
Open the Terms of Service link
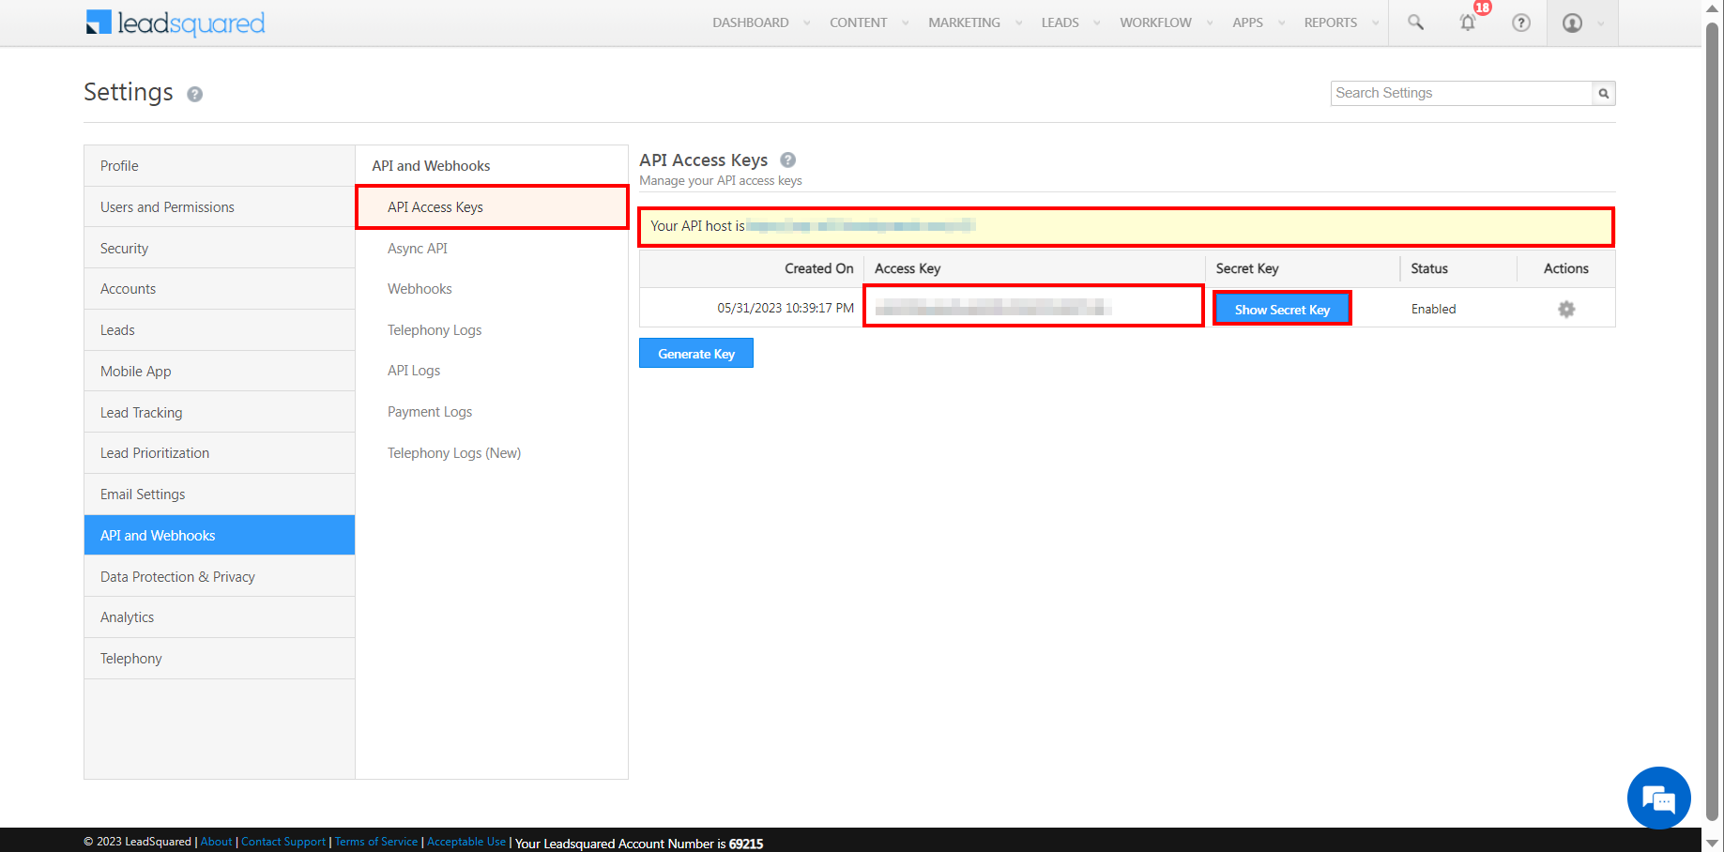[x=376, y=842]
